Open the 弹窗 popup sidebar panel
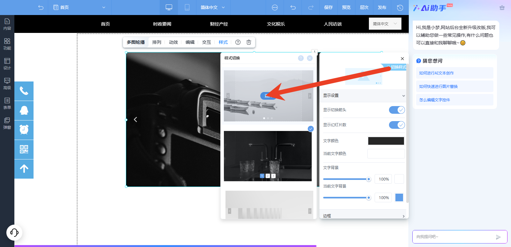Image resolution: width=511 pixels, height=247 pixels. 7,123
